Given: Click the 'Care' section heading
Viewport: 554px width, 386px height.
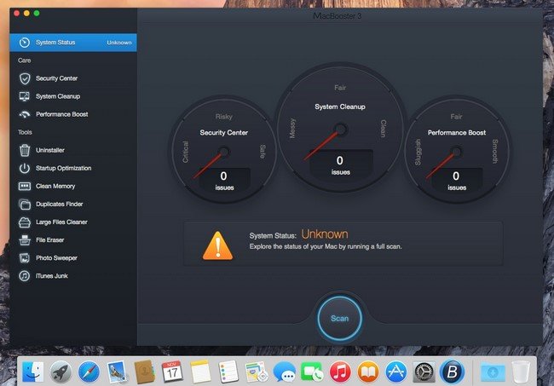Looking at the screenshot, I should pos(25,60).
